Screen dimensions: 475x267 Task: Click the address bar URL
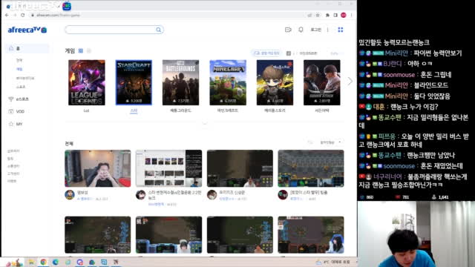click(x=58, y=15)
